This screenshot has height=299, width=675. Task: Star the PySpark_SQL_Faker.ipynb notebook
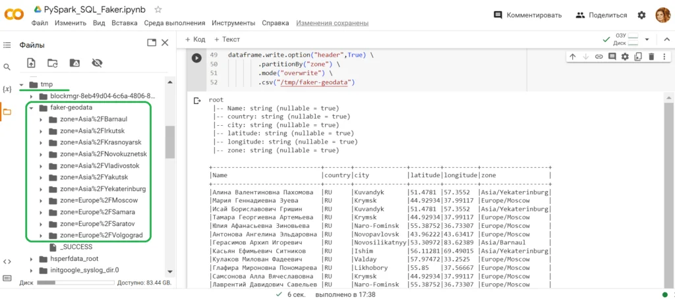(158, 9)
